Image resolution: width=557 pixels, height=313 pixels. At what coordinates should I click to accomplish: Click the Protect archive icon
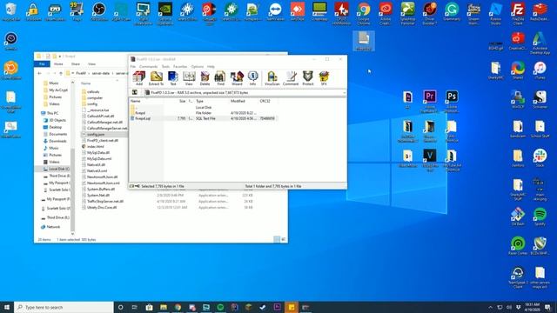click(307, 78)
